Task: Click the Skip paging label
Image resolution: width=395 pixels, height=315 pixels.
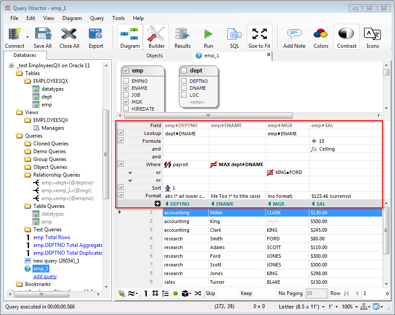Action: (210, 293)
